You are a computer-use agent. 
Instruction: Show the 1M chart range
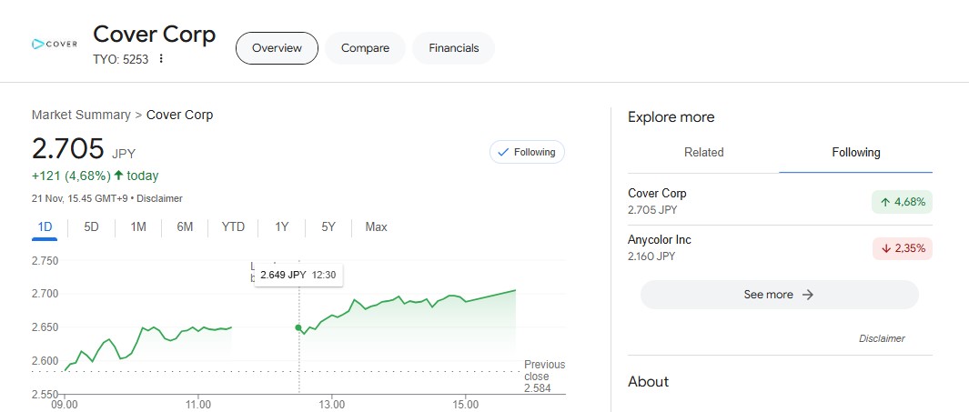(138, 226)
